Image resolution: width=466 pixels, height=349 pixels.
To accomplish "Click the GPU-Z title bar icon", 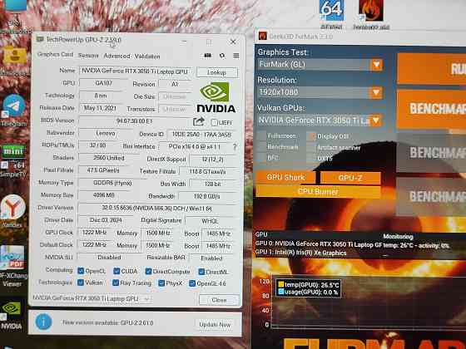I will [40, 39].
